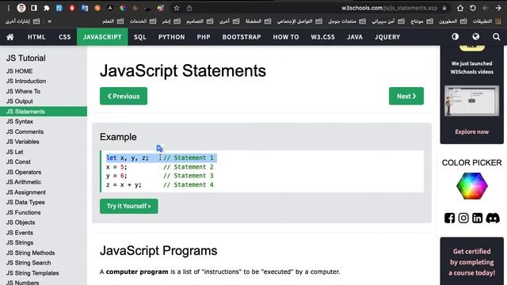This screenshot has height=285, width=507.
Task: Open the JQUERY nav item
Action: tap(387, 37)
